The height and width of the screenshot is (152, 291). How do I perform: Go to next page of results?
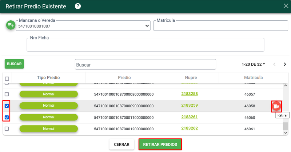tap(285, 64)
